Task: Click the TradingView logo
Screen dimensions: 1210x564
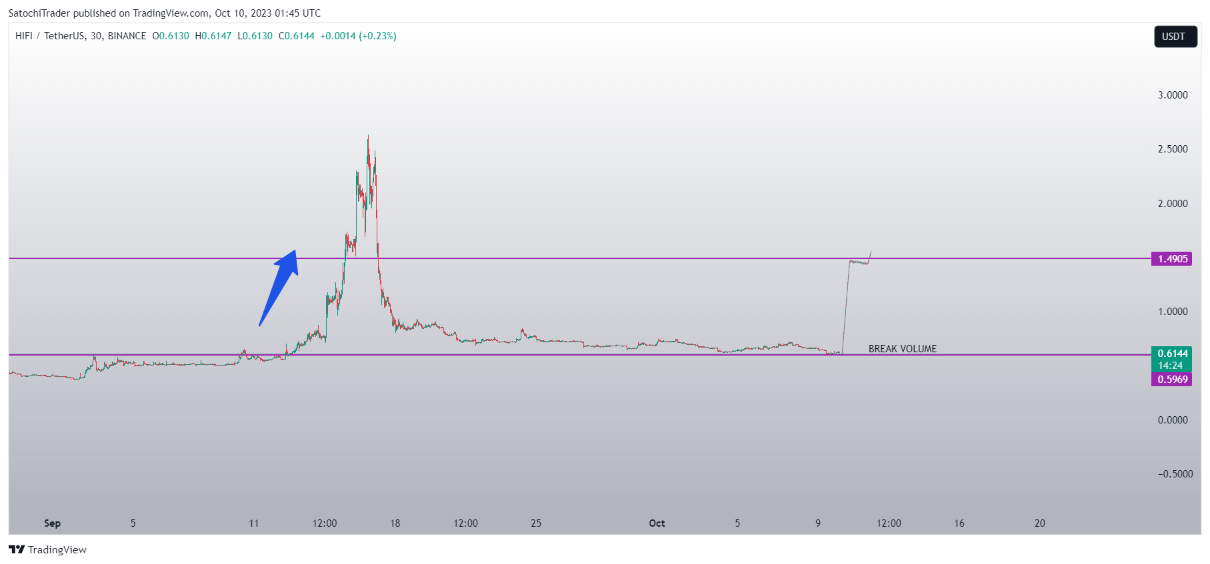Action: click(47, 549)
